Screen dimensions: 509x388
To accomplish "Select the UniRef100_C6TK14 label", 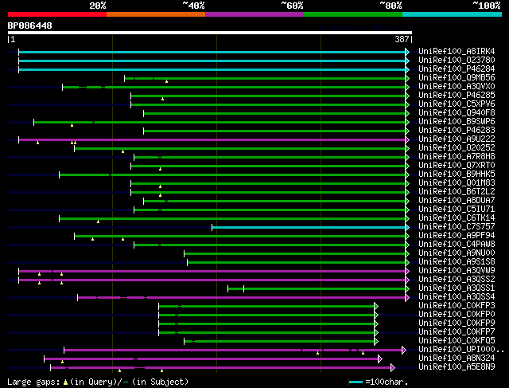I will point(457,218).
